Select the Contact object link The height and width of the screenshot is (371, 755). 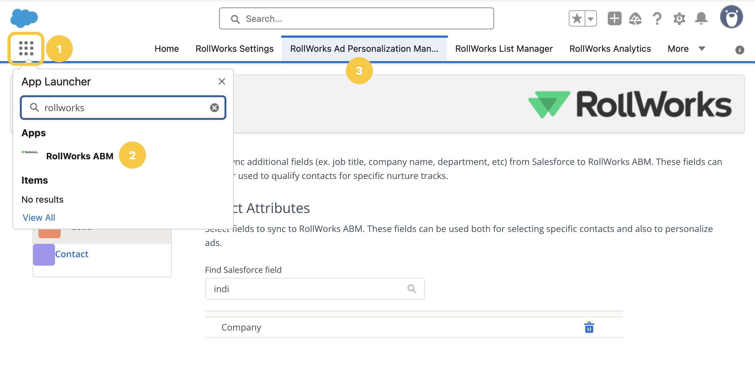point(72,254)
